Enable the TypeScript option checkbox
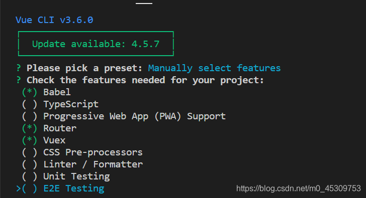The width and height of the screenshot is (366, 198). (30, 104)
